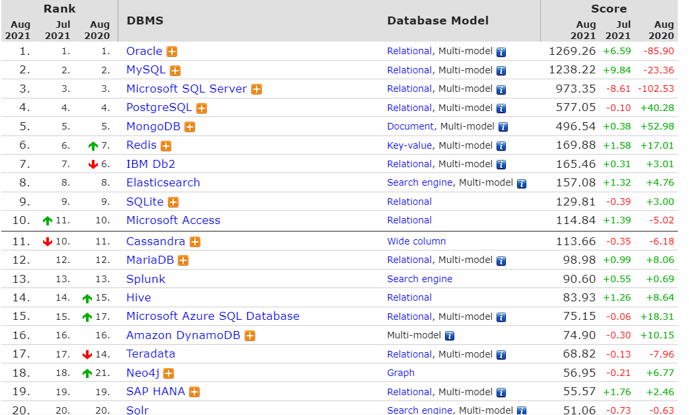Viewport: 689px width, 415px height.
Task: Expand the plus icon beside MariaDB
Action: pyautogui.click(x=183, y=260)
